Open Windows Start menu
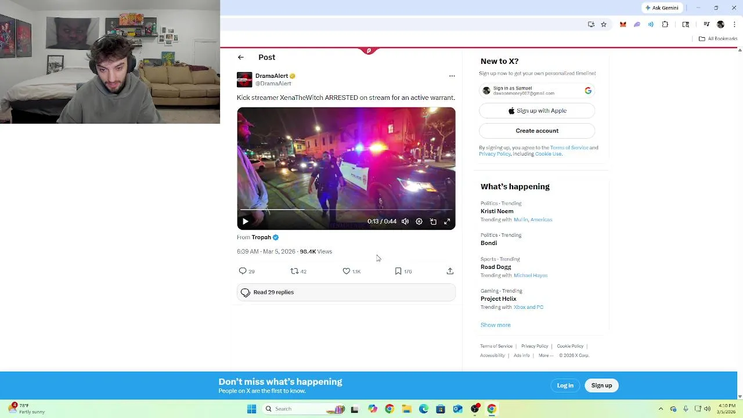The height and width of the screenshot is (418, 743). (251, 409)
